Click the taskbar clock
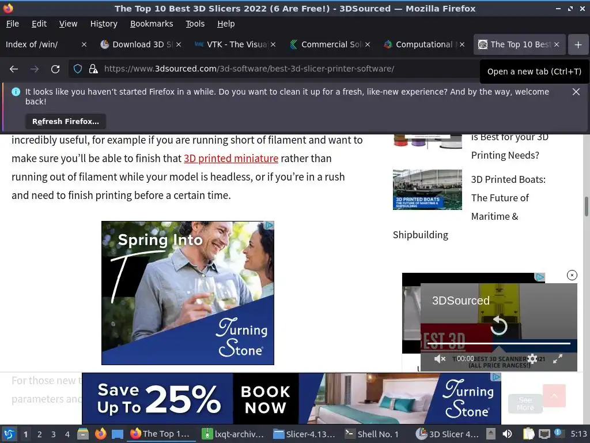Image resolution: width=590 pixels, height=443 pixels. 578,434
